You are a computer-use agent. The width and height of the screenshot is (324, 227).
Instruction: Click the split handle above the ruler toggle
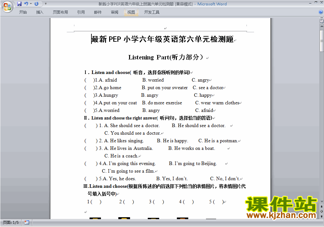(321, 18)
